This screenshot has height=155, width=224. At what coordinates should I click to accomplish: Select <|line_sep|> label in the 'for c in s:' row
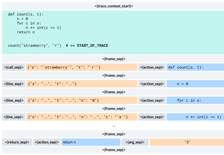coord(14,100)
